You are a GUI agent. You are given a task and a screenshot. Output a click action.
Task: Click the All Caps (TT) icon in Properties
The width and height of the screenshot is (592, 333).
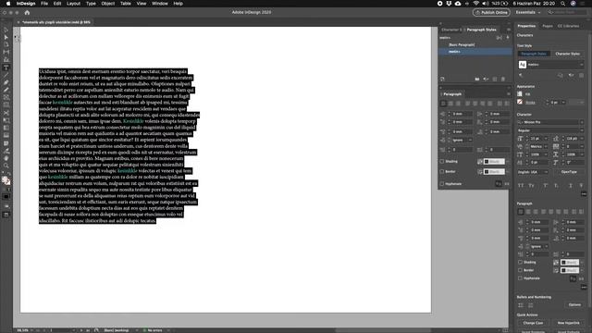pyautogui.click(x=521, y=186)
